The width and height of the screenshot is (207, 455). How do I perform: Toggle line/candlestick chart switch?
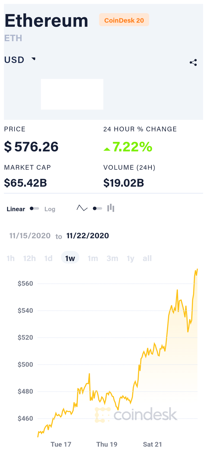(97, 208)
